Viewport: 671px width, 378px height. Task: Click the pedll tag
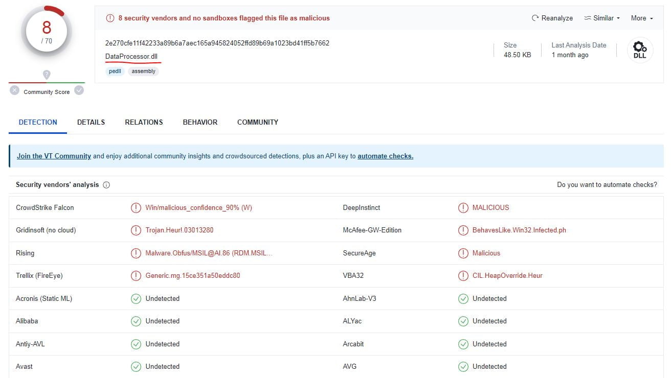click(115, 72)
